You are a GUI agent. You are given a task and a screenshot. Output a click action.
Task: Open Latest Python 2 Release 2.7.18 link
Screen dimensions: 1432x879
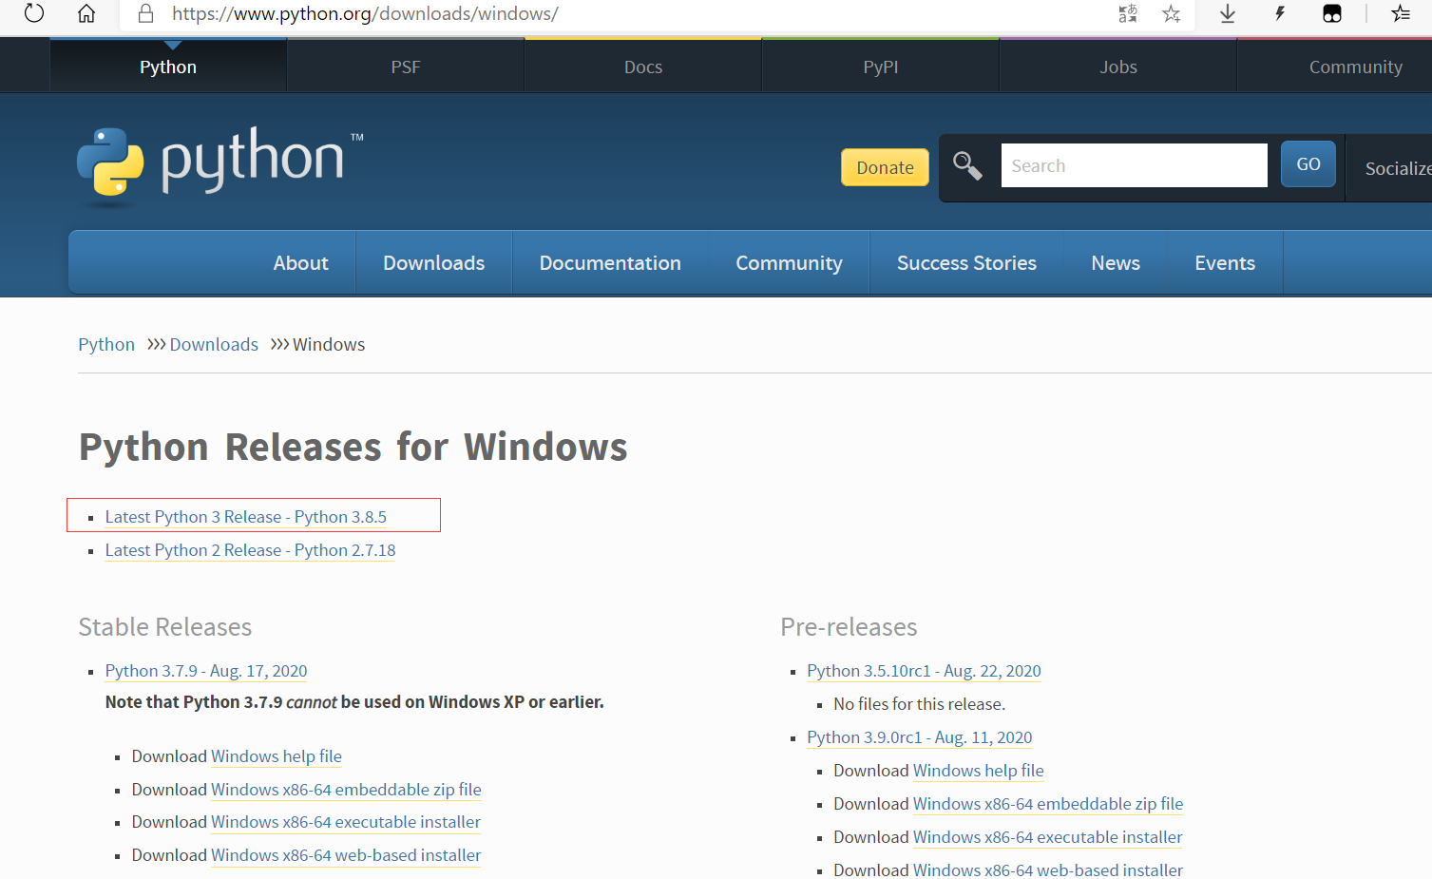tap(250, 550)
